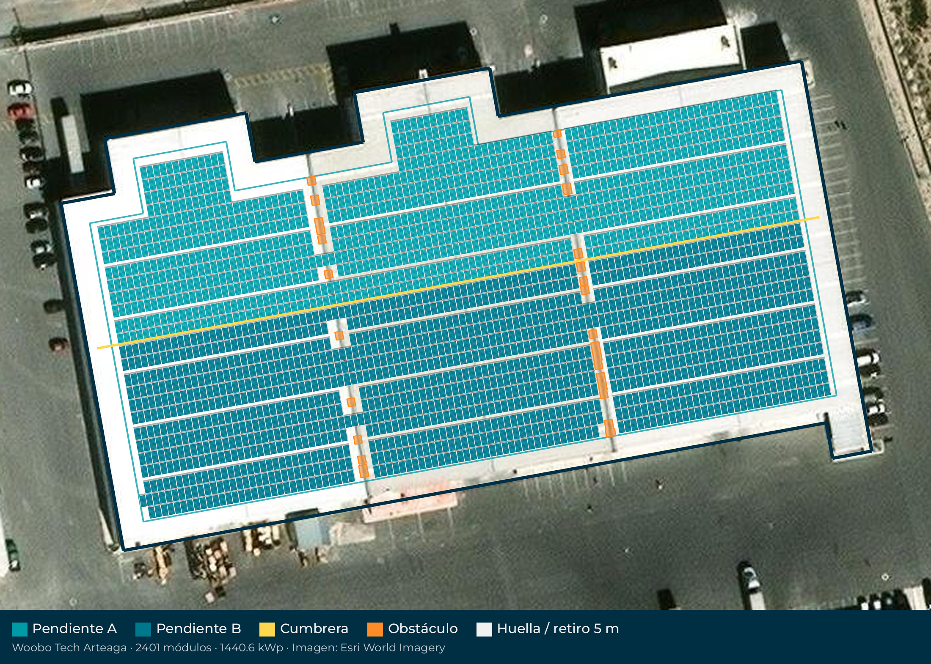Click the white Huella / retiro swatch

click(484, 629)
